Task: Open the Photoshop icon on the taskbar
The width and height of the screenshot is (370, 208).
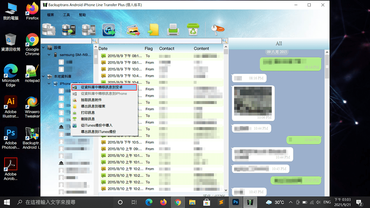Action: [x=236, y=202]
